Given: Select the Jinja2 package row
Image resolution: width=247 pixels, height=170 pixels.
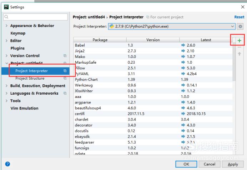Looking at the screenshot, I should tap(153, 51).
